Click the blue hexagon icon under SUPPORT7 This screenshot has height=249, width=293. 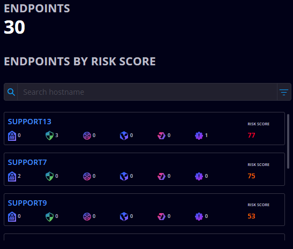124,177
